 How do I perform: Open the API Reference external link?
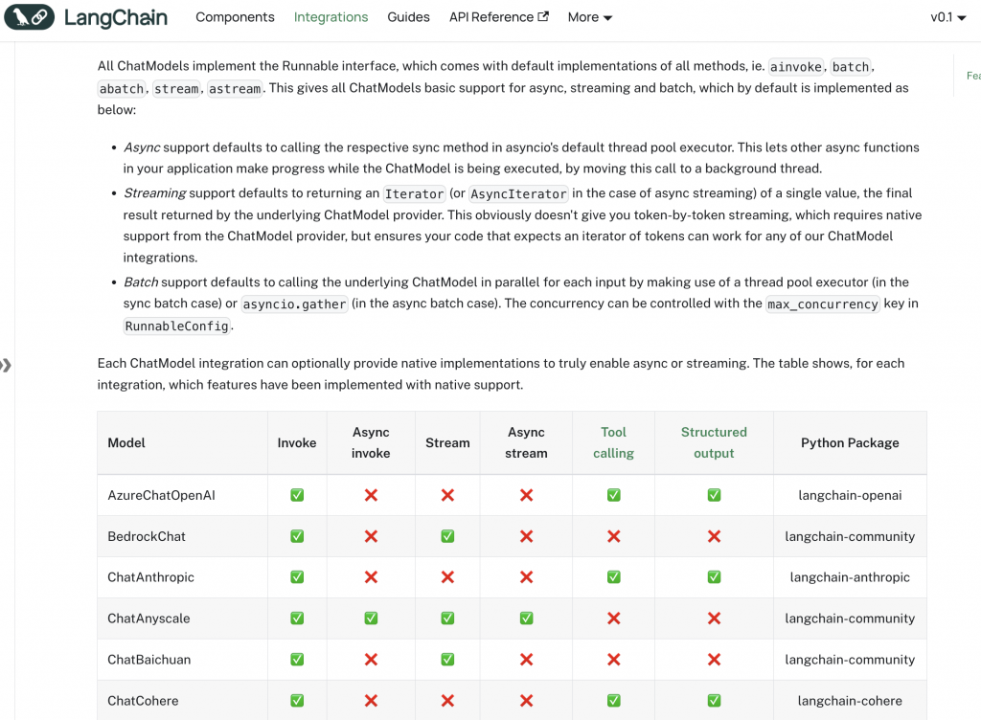coord(498,17)
